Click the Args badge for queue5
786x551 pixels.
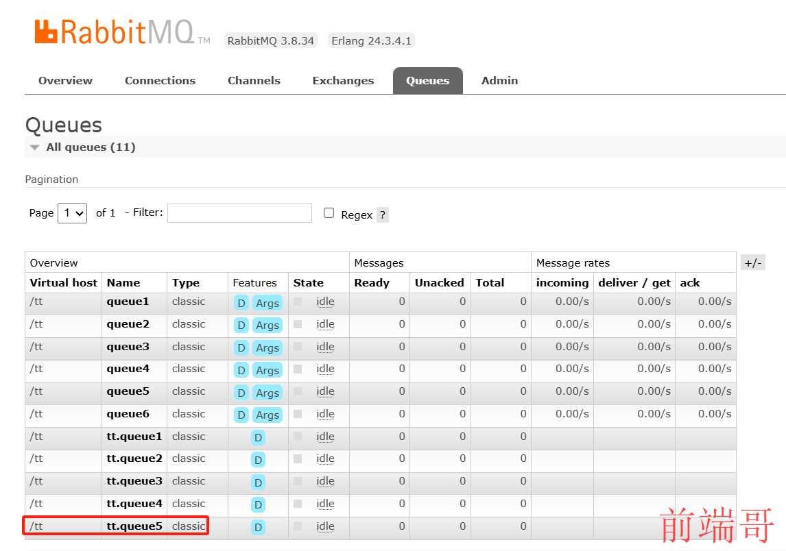[267, 393]
